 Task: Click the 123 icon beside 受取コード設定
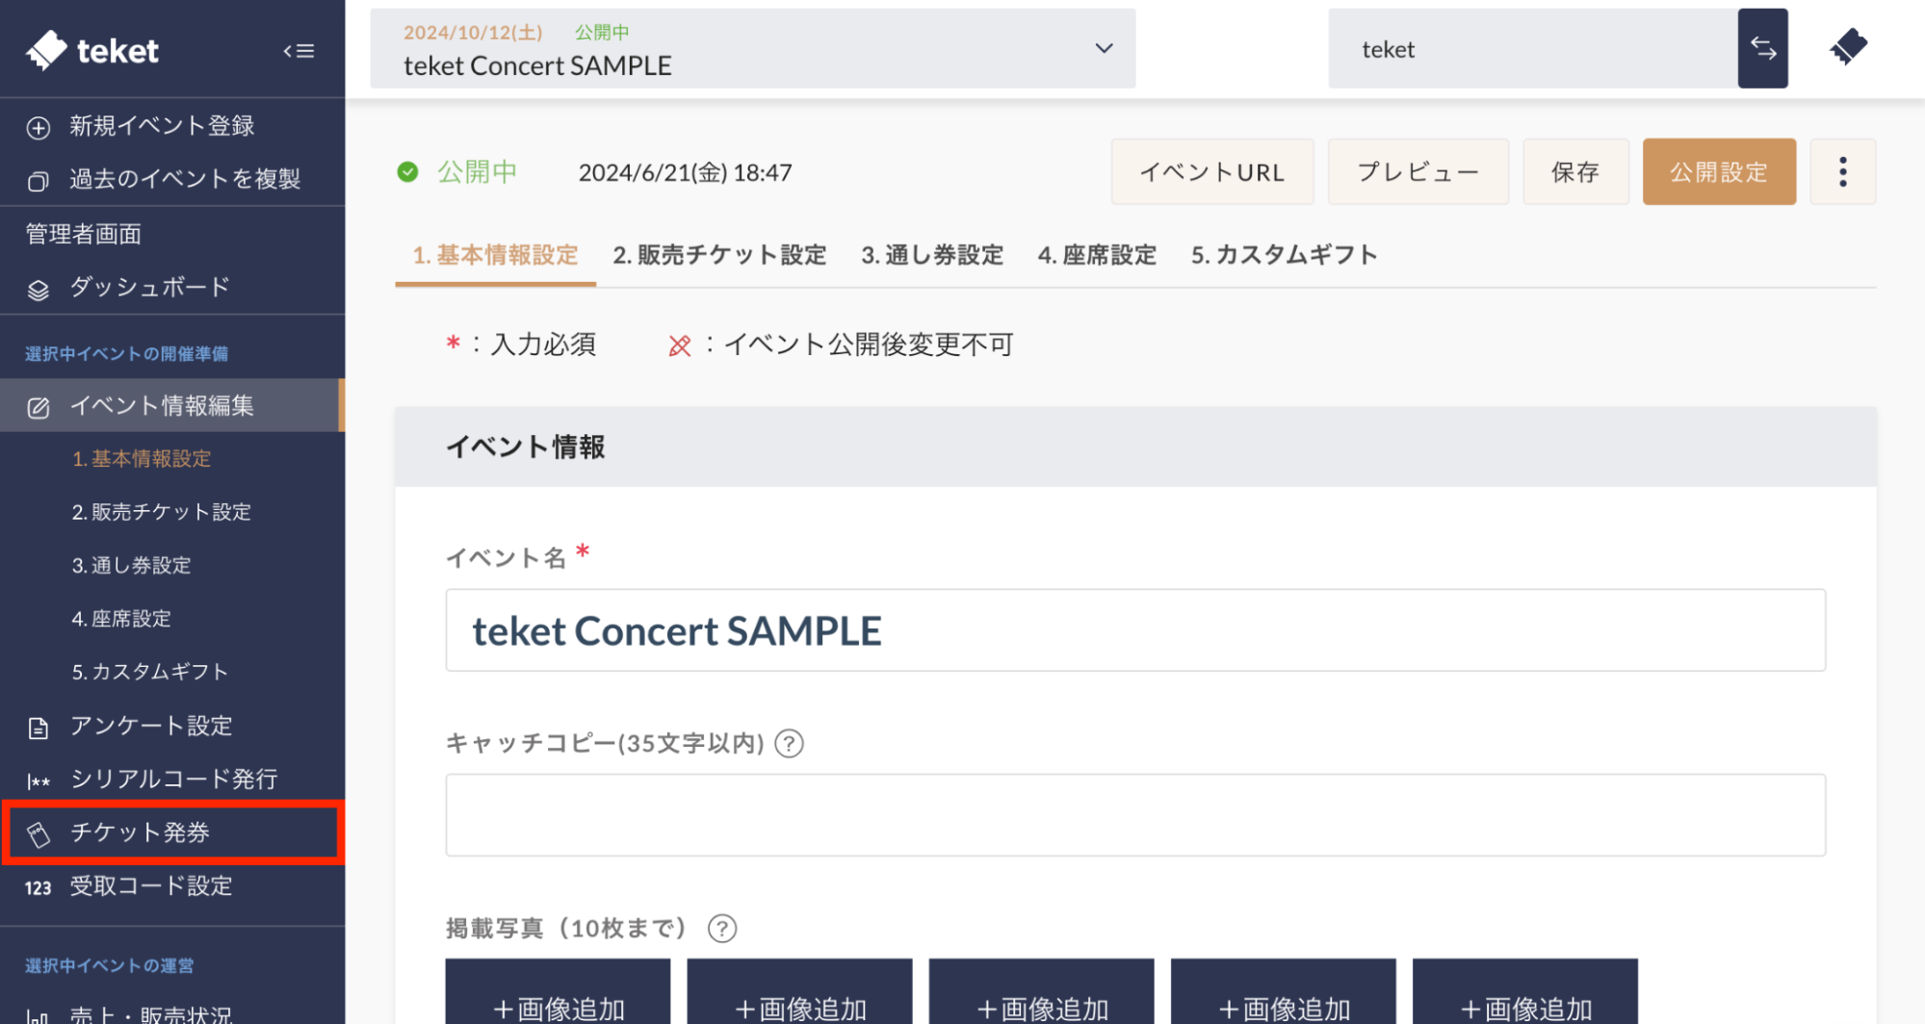click(39, 888)
